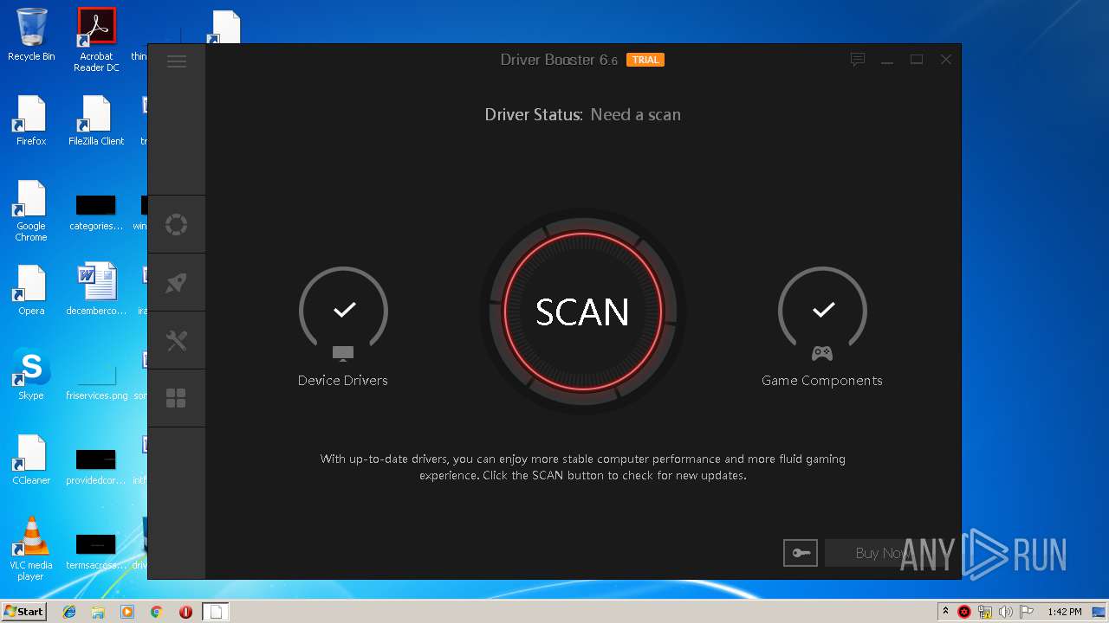Click the Game Components label
This screenshot has height=623, width=1109.
[x=822, y=381]
